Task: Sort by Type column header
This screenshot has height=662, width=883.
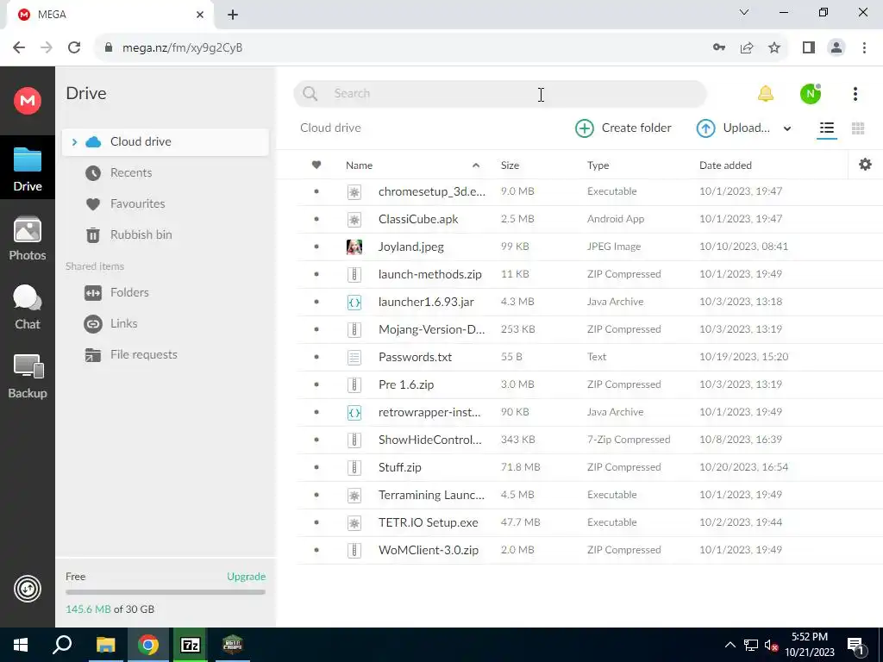Action: click(x=598, y=165)
